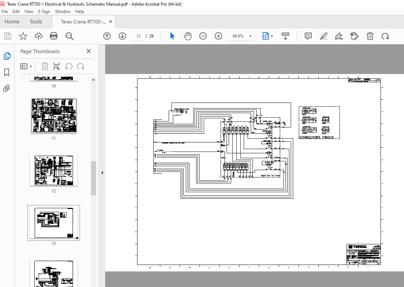Add a sticky note comment
Screen dimensions: 404x287
pyautogui.click(x=308, y=36)
